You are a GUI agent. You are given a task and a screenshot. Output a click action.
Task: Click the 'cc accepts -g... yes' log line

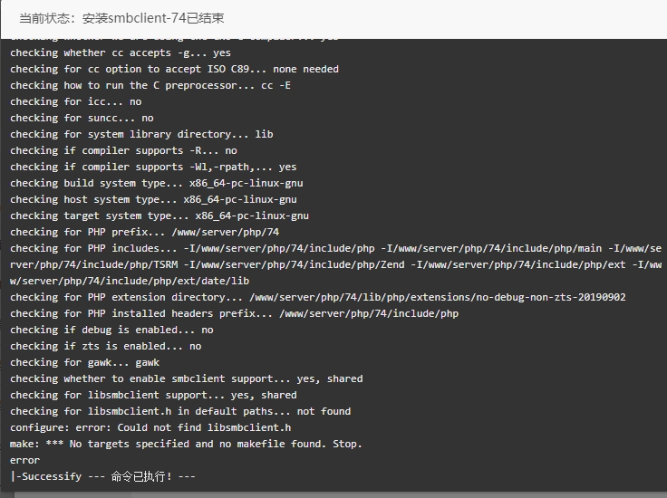[x=121, y=53]
